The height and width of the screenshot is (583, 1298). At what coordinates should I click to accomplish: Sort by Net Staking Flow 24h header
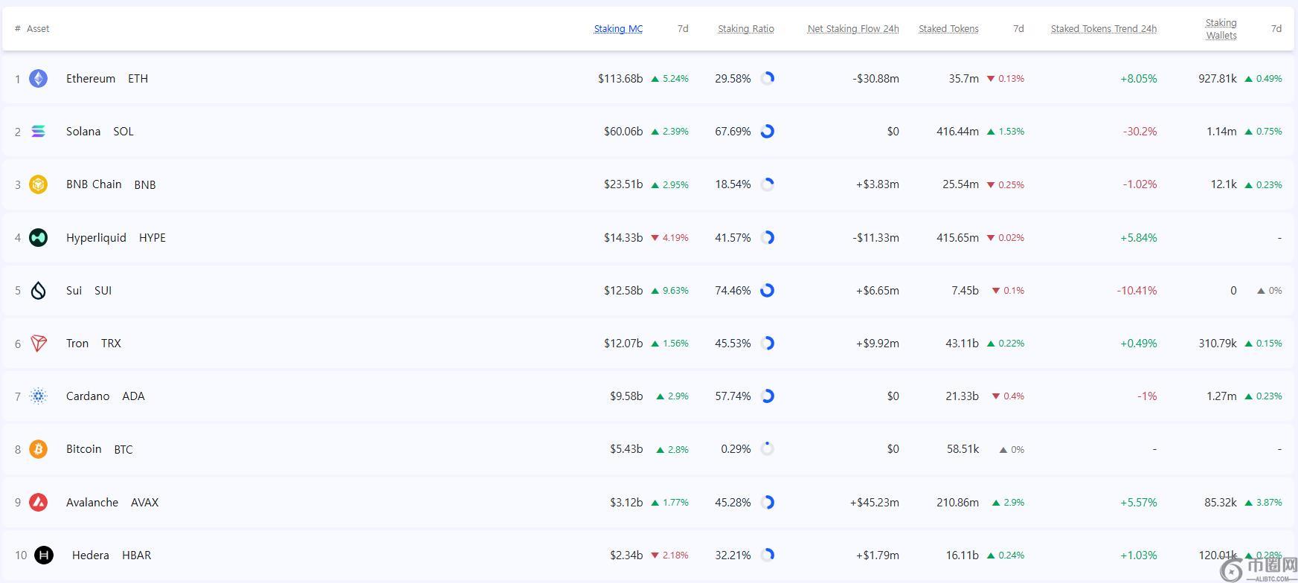[x=853, y=29]
